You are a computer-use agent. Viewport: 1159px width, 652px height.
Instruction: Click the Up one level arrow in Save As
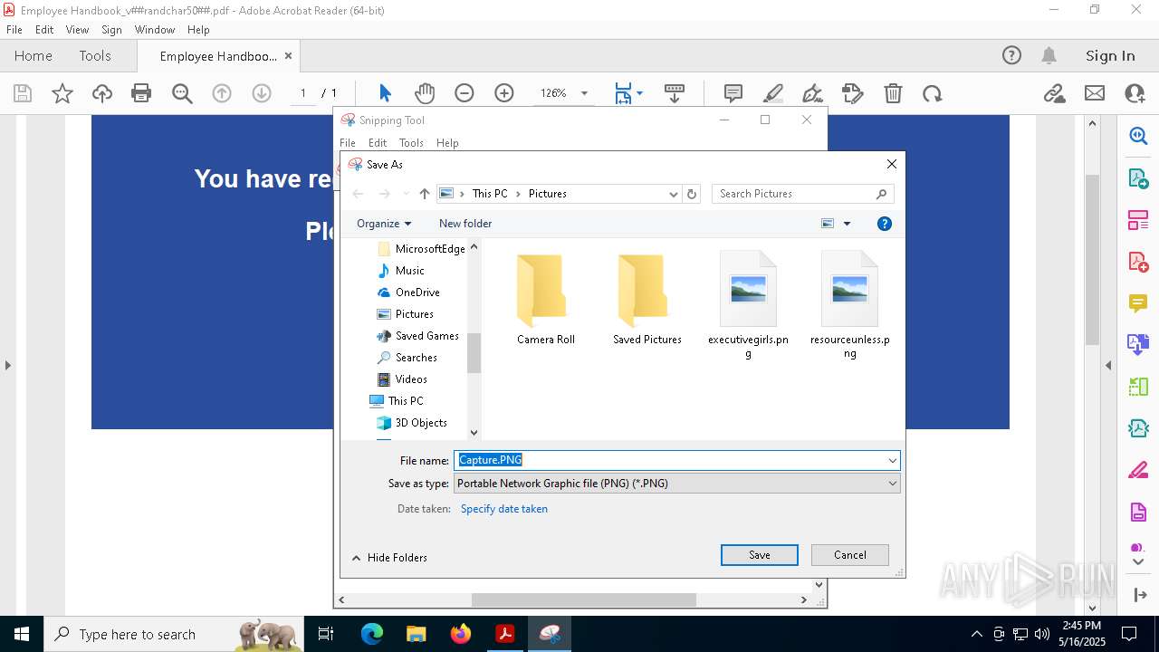point(424,194)
